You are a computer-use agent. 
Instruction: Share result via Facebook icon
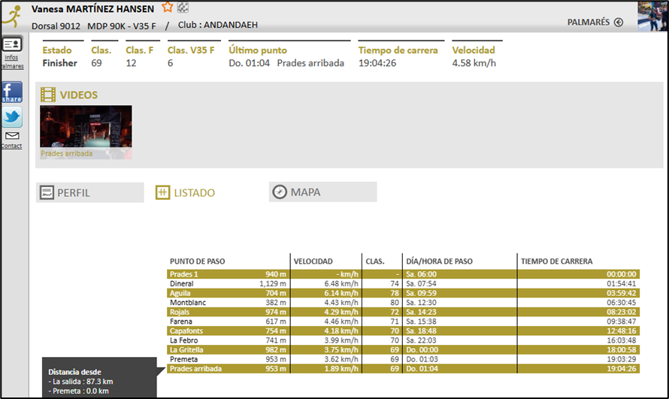(x=11, y=92)
